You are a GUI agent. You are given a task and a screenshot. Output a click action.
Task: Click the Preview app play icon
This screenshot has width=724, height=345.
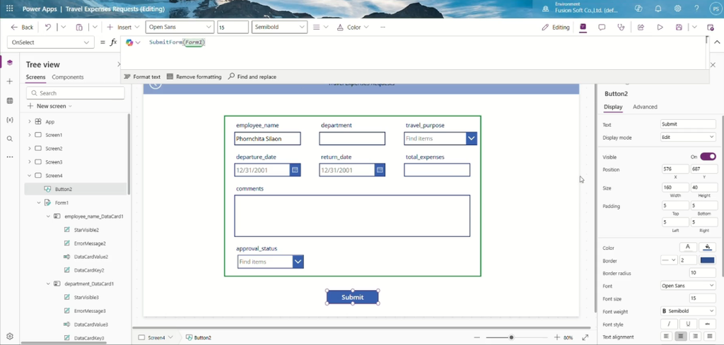[660, 28]
